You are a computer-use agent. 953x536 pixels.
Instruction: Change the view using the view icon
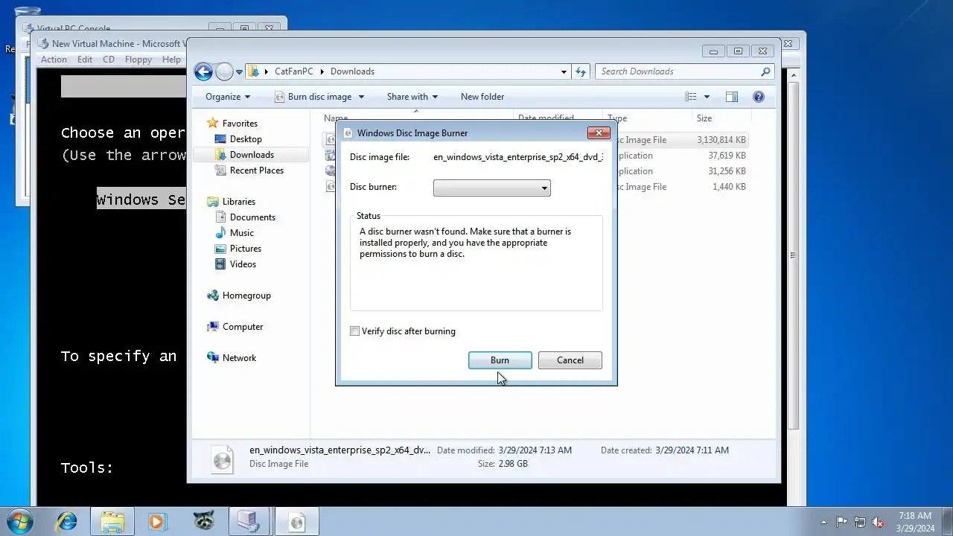pos(691,97)
